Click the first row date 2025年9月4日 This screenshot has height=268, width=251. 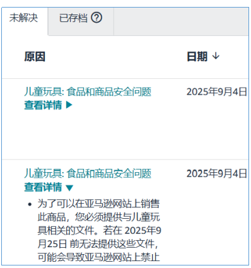click(217, 92)
